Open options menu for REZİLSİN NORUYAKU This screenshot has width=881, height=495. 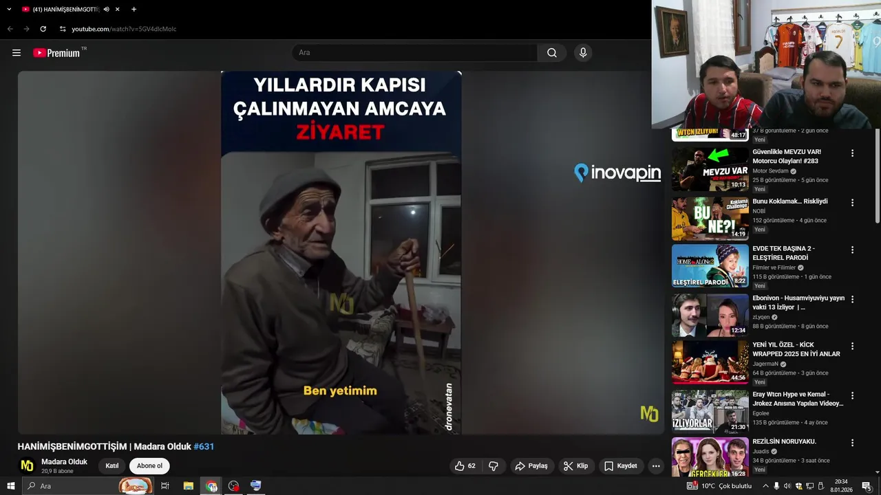point(852,443)
